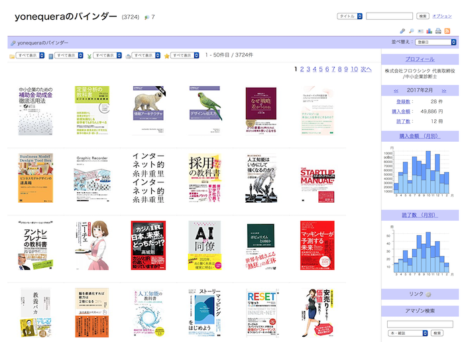Image resolution: width=464 pixels, height=342 pixels.
Task: Go to page 2 of results
Action: 302,69
